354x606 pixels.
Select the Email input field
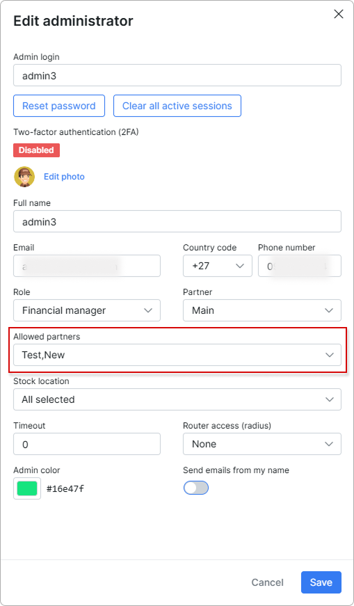pos(87,266)
